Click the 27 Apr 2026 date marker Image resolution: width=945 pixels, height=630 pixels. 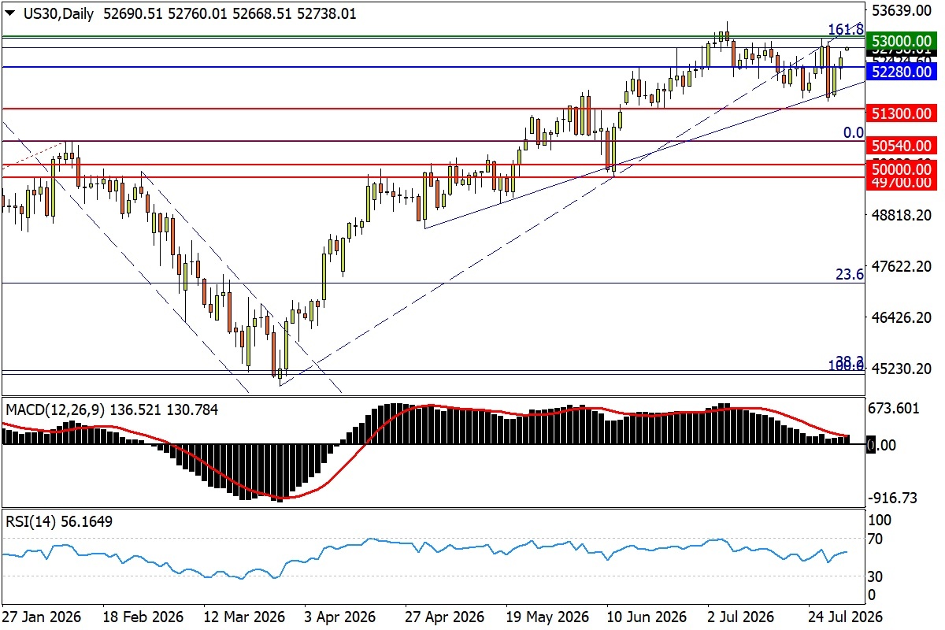(443, 615)
